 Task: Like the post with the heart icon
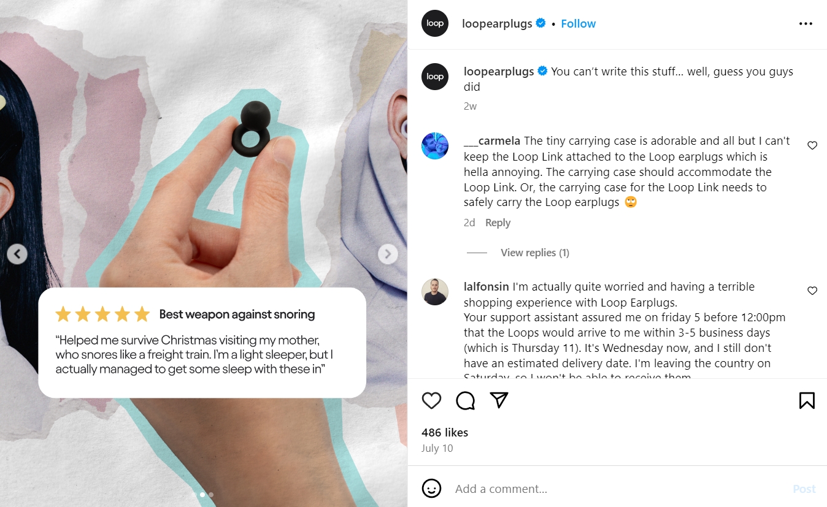point(432,400)
